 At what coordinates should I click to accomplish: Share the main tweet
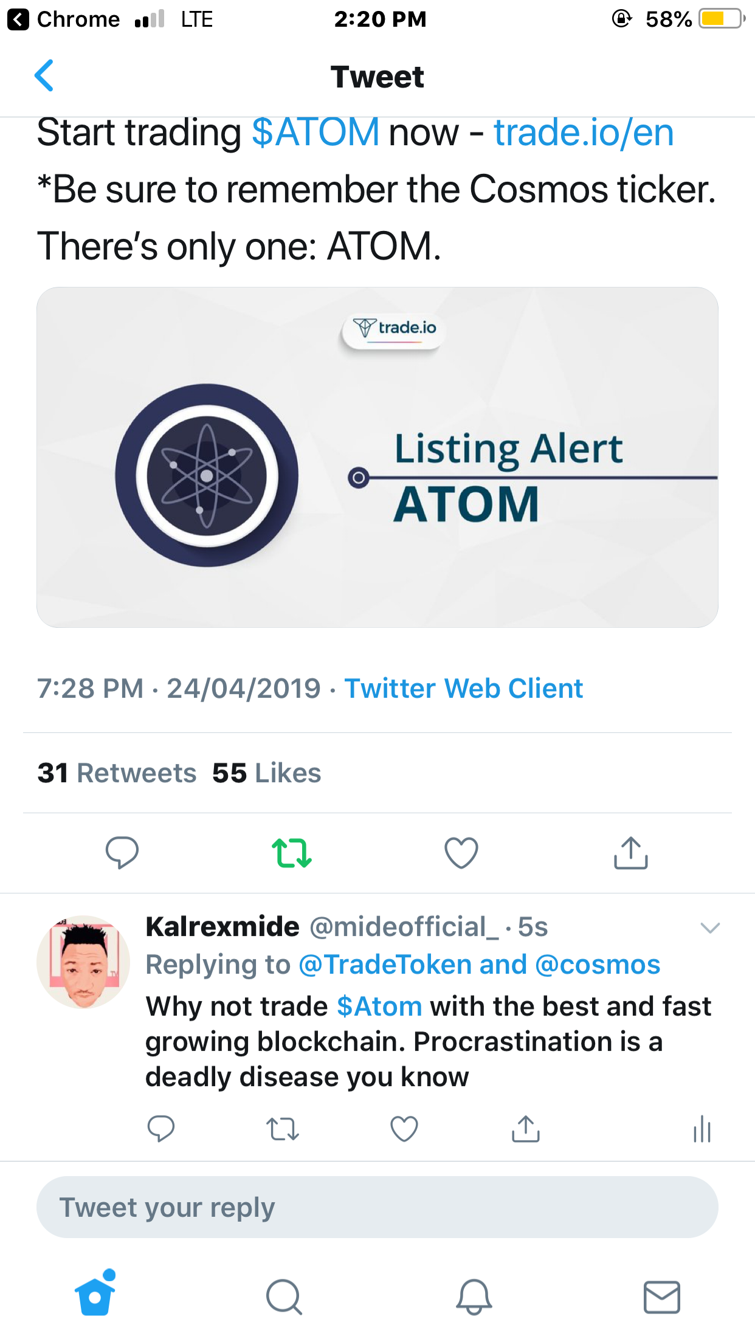pyautogui.click(x=630, y=852)
